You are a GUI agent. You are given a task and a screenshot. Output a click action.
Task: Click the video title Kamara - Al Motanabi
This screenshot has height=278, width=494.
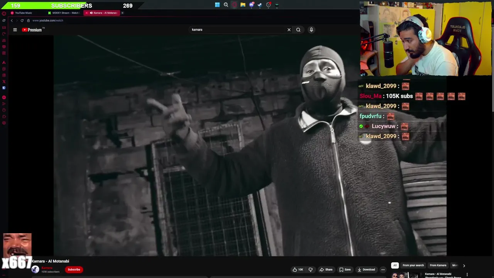[x=50, y=261]
